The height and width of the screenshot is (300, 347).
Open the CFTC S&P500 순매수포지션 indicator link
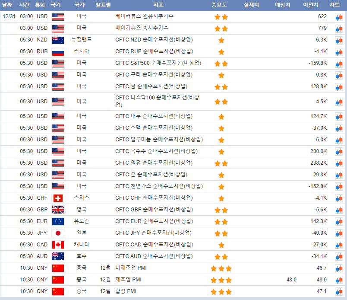pos(158,63)
